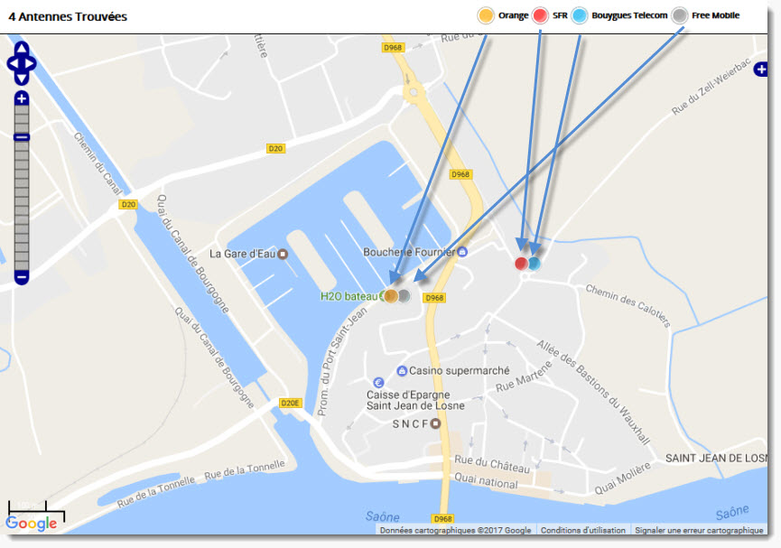Image resolution: width=781 pixels, height=548 pixels.
Task: Click the zoom slider handle
Action: point(22,137)
